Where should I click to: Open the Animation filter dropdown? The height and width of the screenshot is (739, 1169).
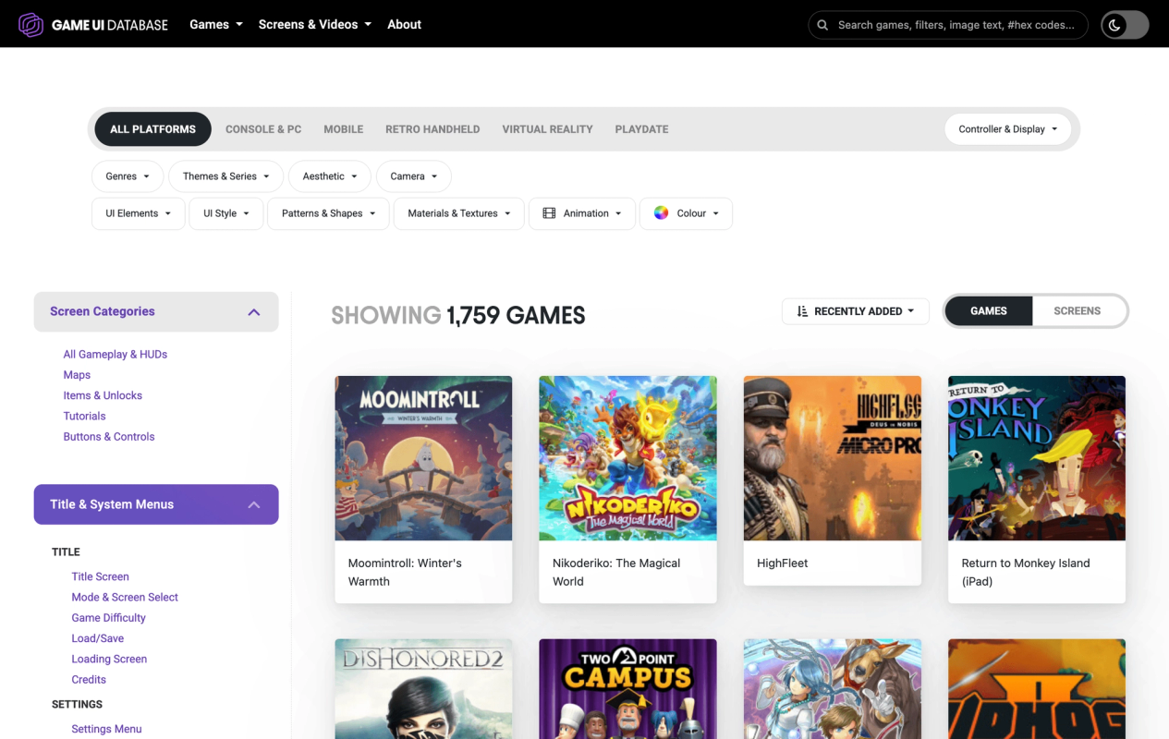[x=582, y=213]
